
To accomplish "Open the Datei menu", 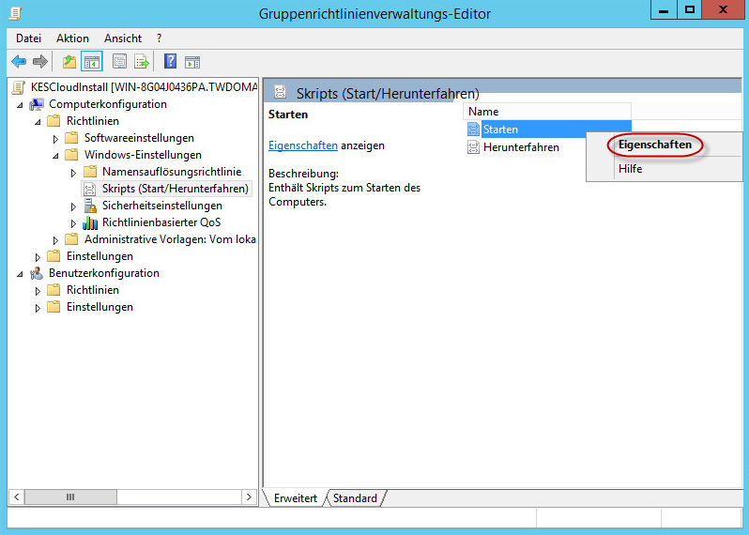I will [29, 38].
